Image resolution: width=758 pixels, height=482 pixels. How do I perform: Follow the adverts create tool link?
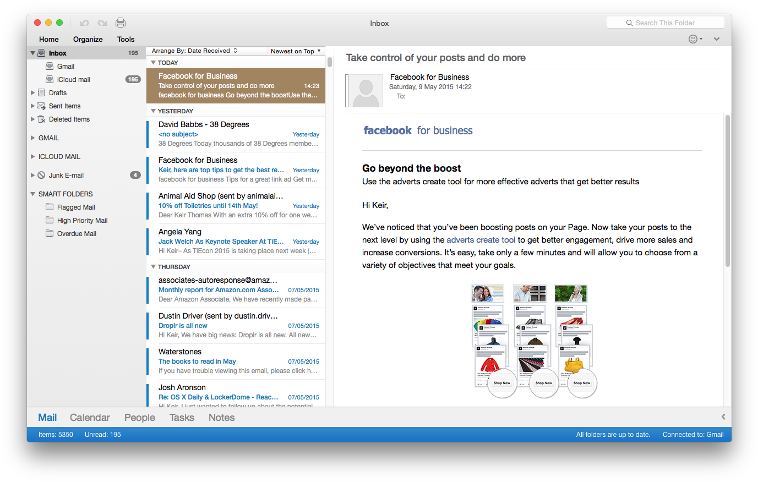[x=481, y=240]
